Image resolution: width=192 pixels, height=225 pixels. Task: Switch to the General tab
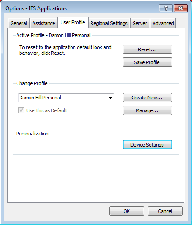[x=19, y=23]
